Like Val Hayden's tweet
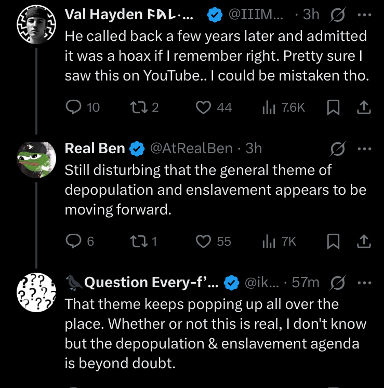The image size is (384, 388). click(x=203, y=107)
